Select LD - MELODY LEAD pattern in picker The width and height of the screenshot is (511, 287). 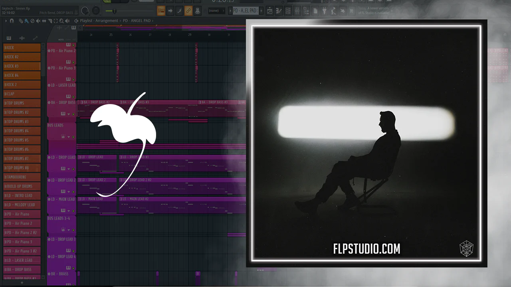[22, 205]
